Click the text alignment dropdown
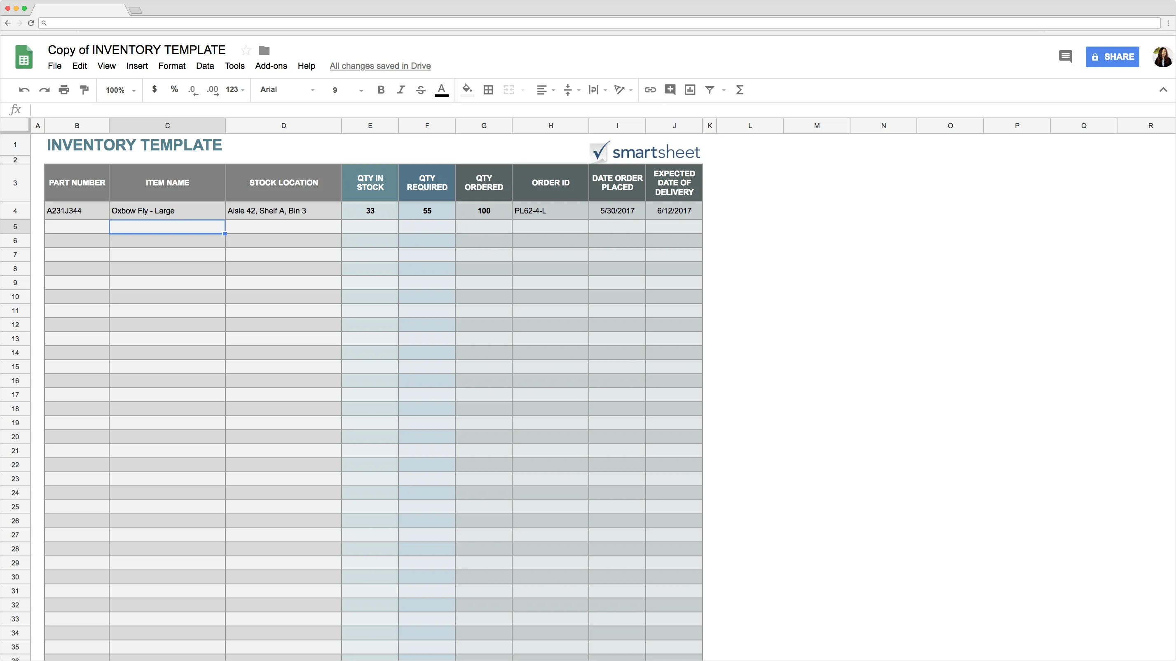This screenshot has width=1176, height=661. pyautogui.click(x=544, y=89)
